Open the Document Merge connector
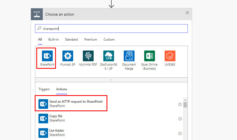This screenshot has height=140, width=237. click(x=129, y=56)
